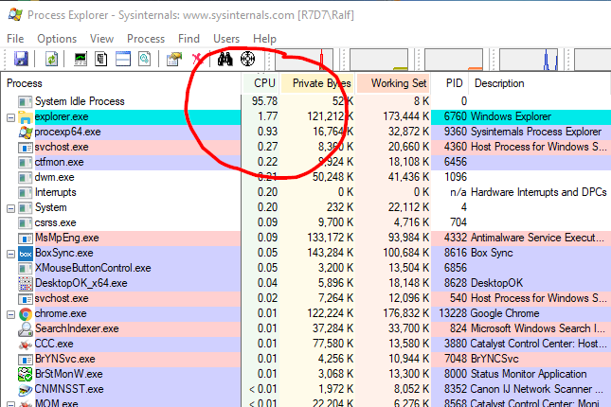Click the DesktopOK_x64.exe grid icon

26,284
